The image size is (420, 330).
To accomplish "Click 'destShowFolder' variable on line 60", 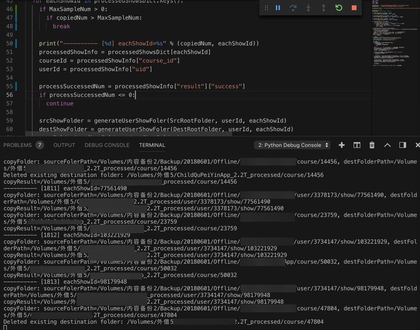I will pos(63,129).
